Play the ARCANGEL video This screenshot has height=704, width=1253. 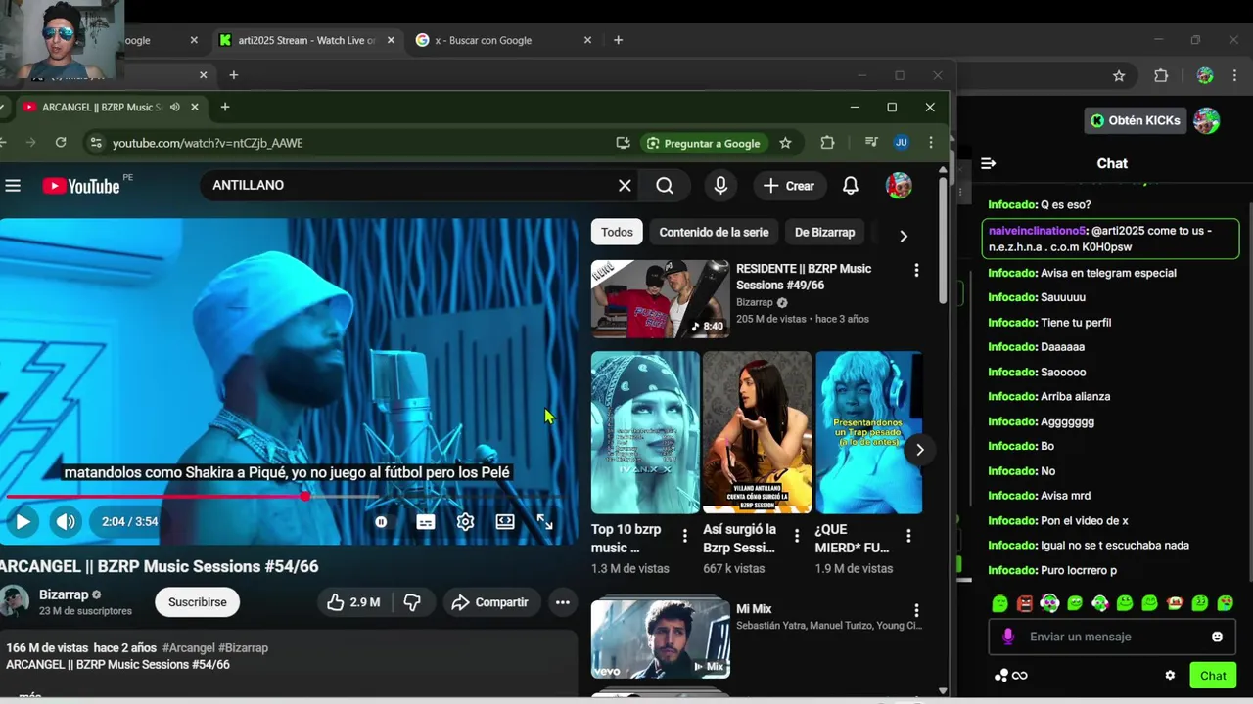23,521
